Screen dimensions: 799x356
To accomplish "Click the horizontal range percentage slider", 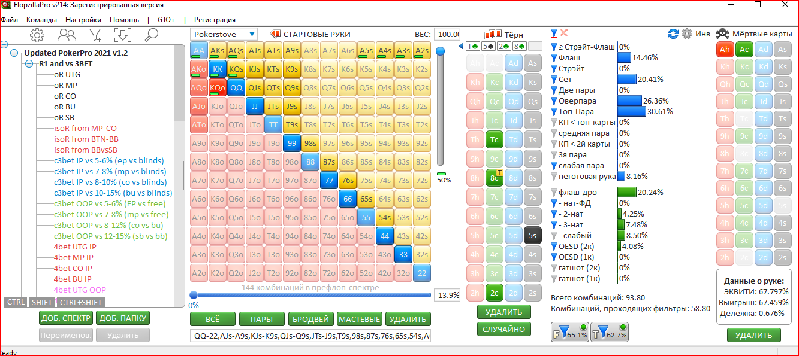I will pos(312,294).
